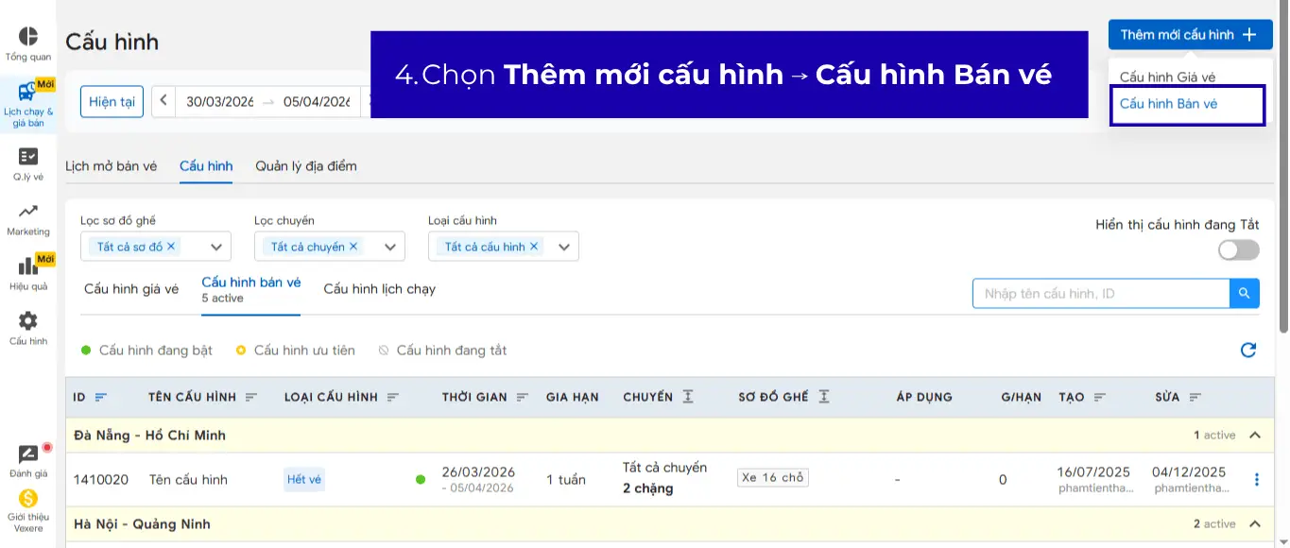Screen dimensions: 1290x548
Task: Click the refresh icon above the table
Action: tap(1248, 351)
